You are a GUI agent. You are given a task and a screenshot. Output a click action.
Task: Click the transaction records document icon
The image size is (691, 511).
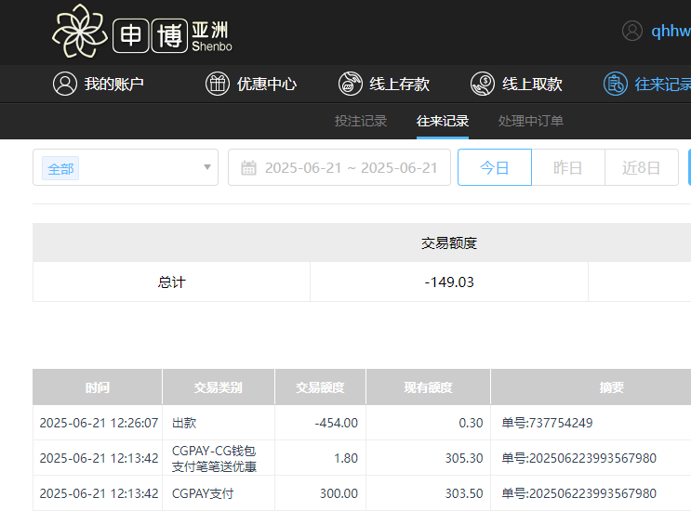coord(615,84)
